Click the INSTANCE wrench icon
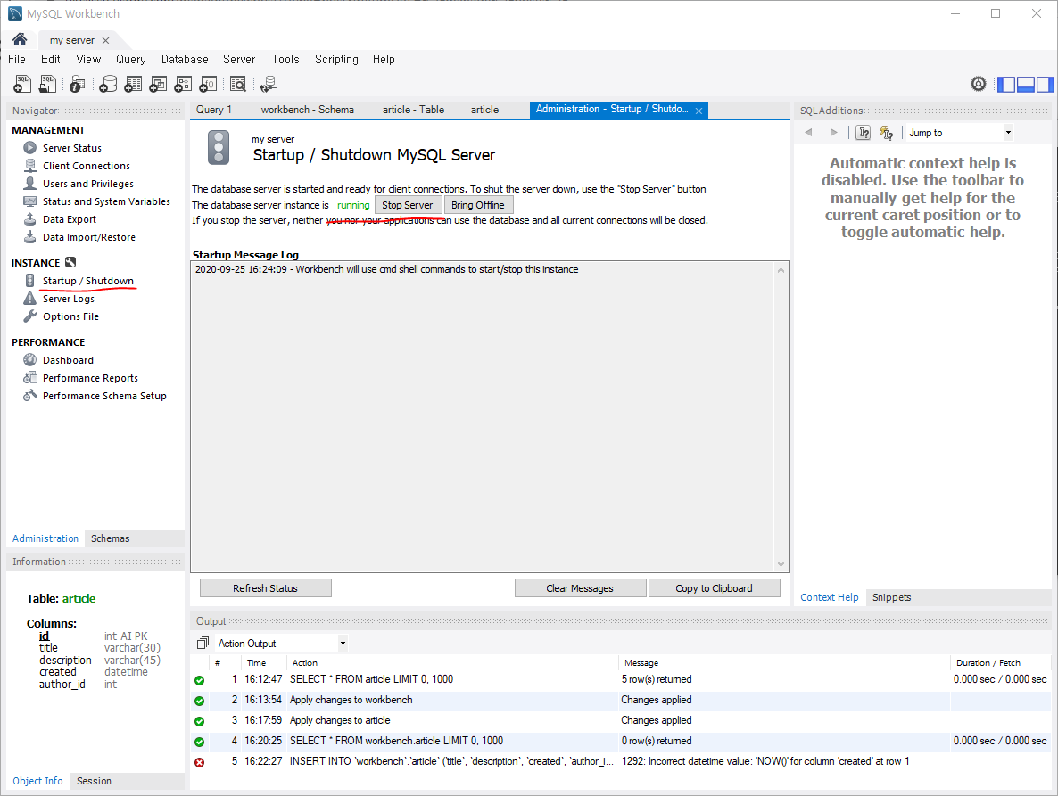The height and width of the screenshot is (796, 1058). [70, 262]
